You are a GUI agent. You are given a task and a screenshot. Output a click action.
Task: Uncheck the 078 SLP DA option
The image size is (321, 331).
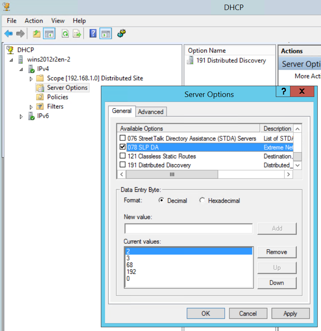click(x=123, y=147)
